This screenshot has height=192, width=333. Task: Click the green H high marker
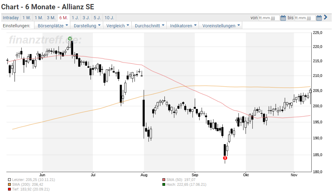[x=70, y=38]
